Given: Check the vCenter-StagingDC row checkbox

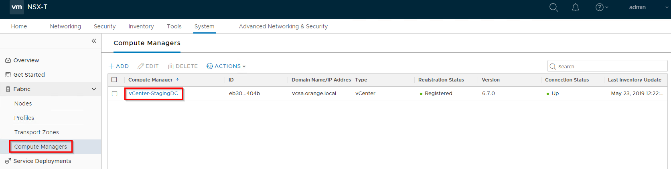Looking at the screenshot, I should (114, 93).
